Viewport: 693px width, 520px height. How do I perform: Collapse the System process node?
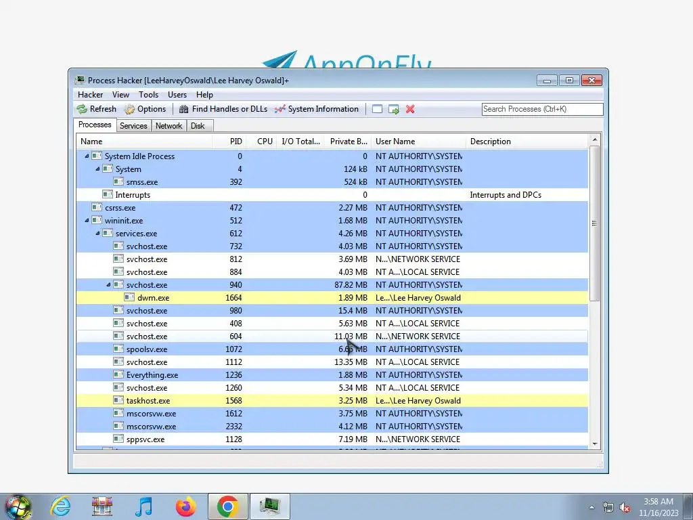click(x=97, y=169)
